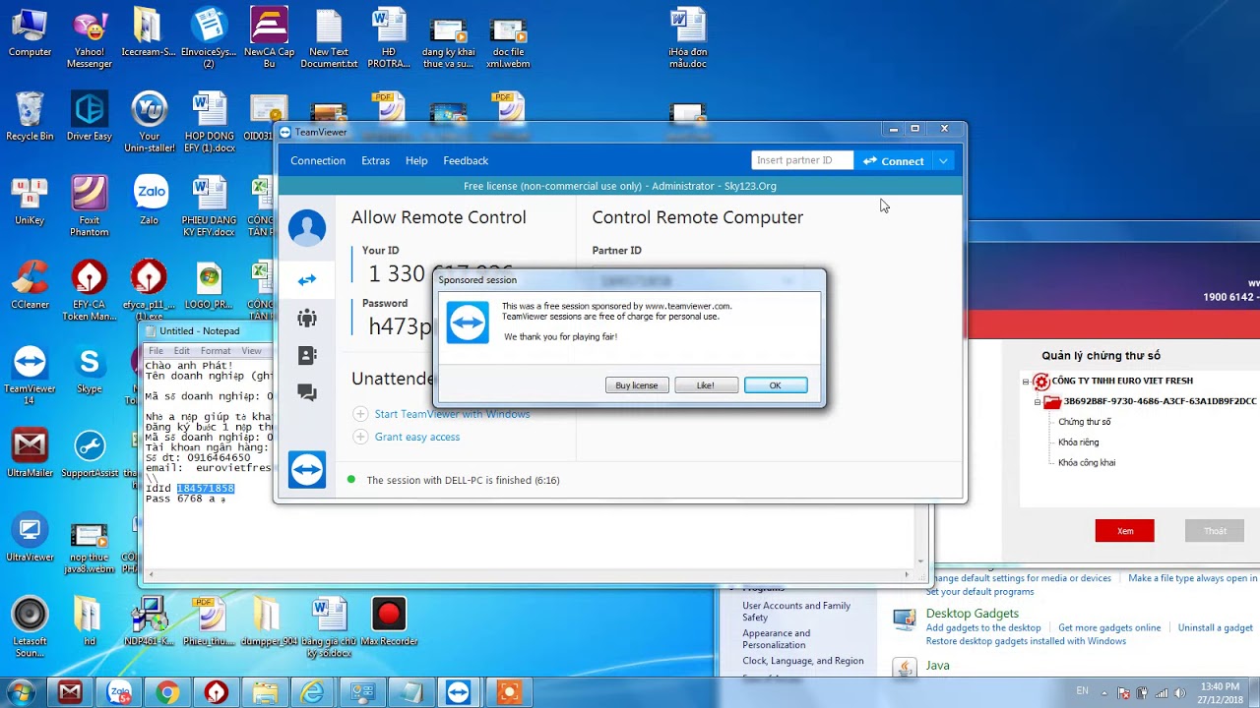This screenshot has height=708, width=1260.
Task: Select Khóa riêng tree item
Action: coord(1079,442)
